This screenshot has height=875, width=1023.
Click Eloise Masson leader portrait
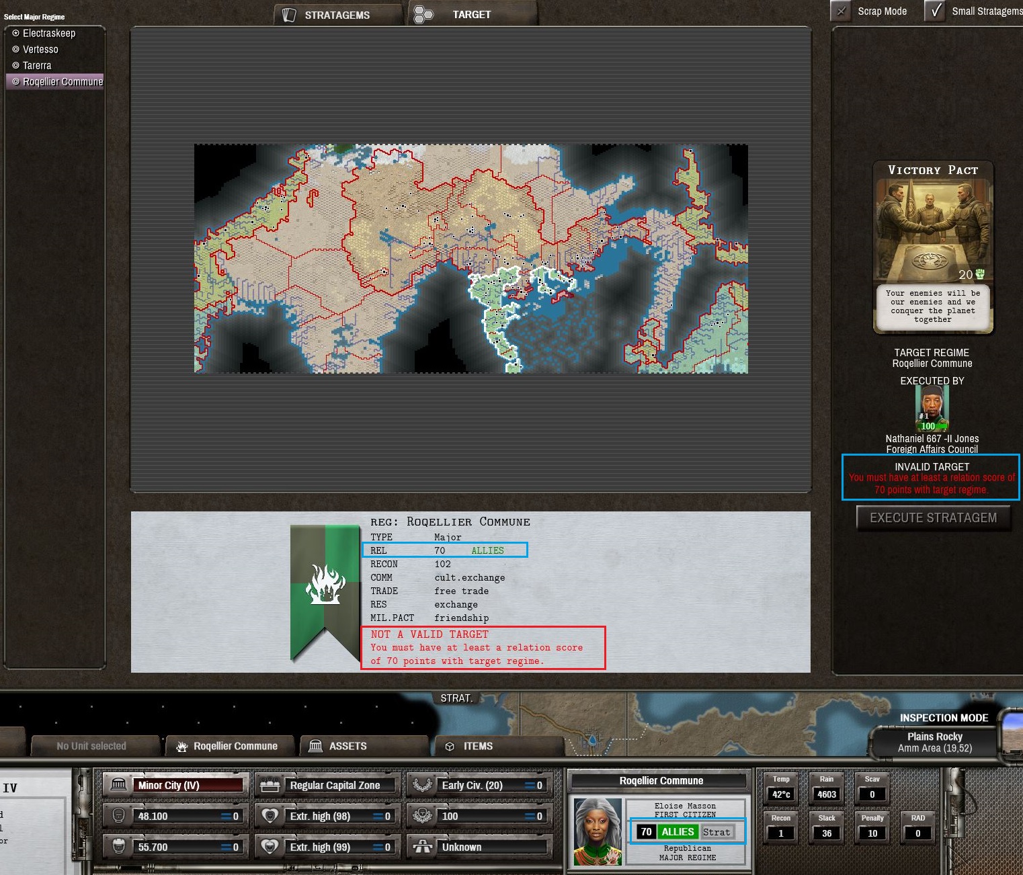tap(598, 832)
